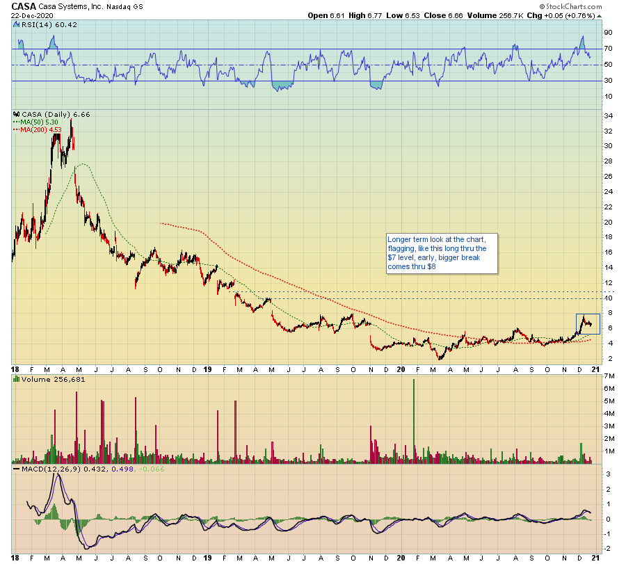Click the 'Nasdaq GS' exchange label

click(125, 7)
